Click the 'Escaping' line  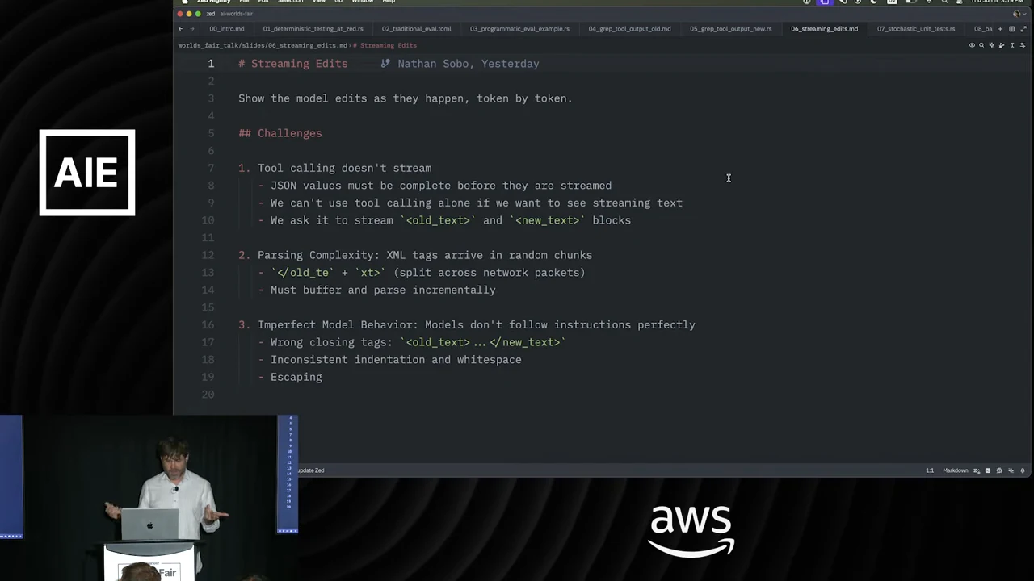(290, 377)
